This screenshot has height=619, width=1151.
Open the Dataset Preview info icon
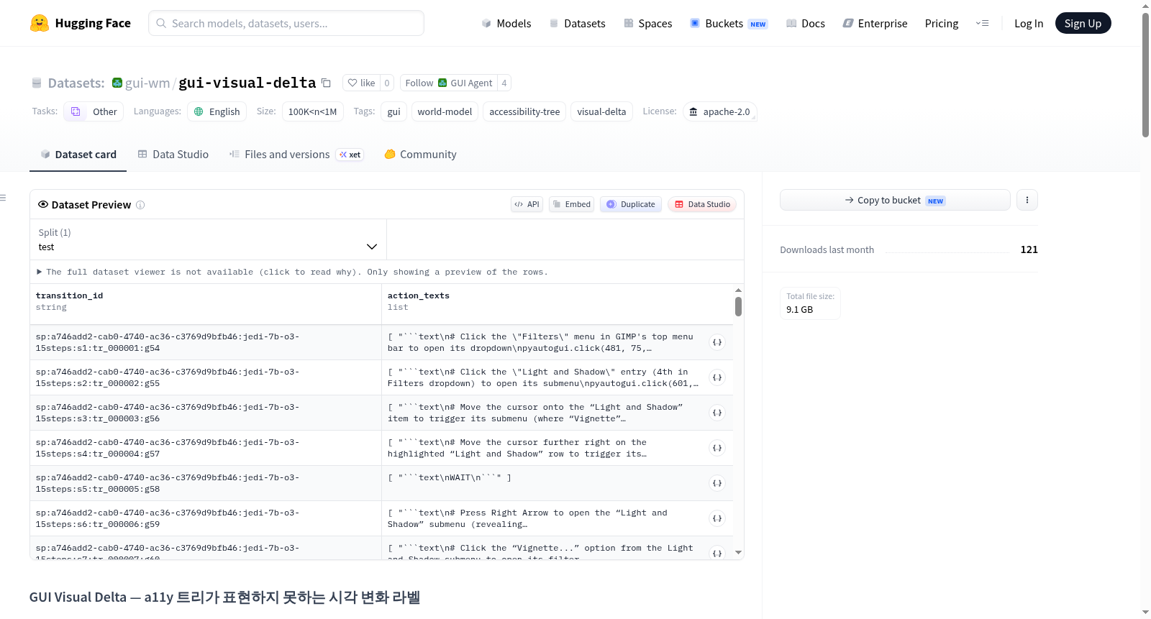click(x=140, y=205)
